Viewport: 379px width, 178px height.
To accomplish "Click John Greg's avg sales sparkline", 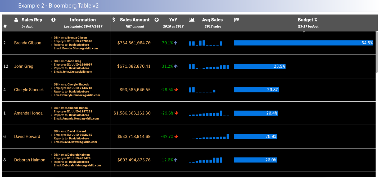I will pos(209,66).
